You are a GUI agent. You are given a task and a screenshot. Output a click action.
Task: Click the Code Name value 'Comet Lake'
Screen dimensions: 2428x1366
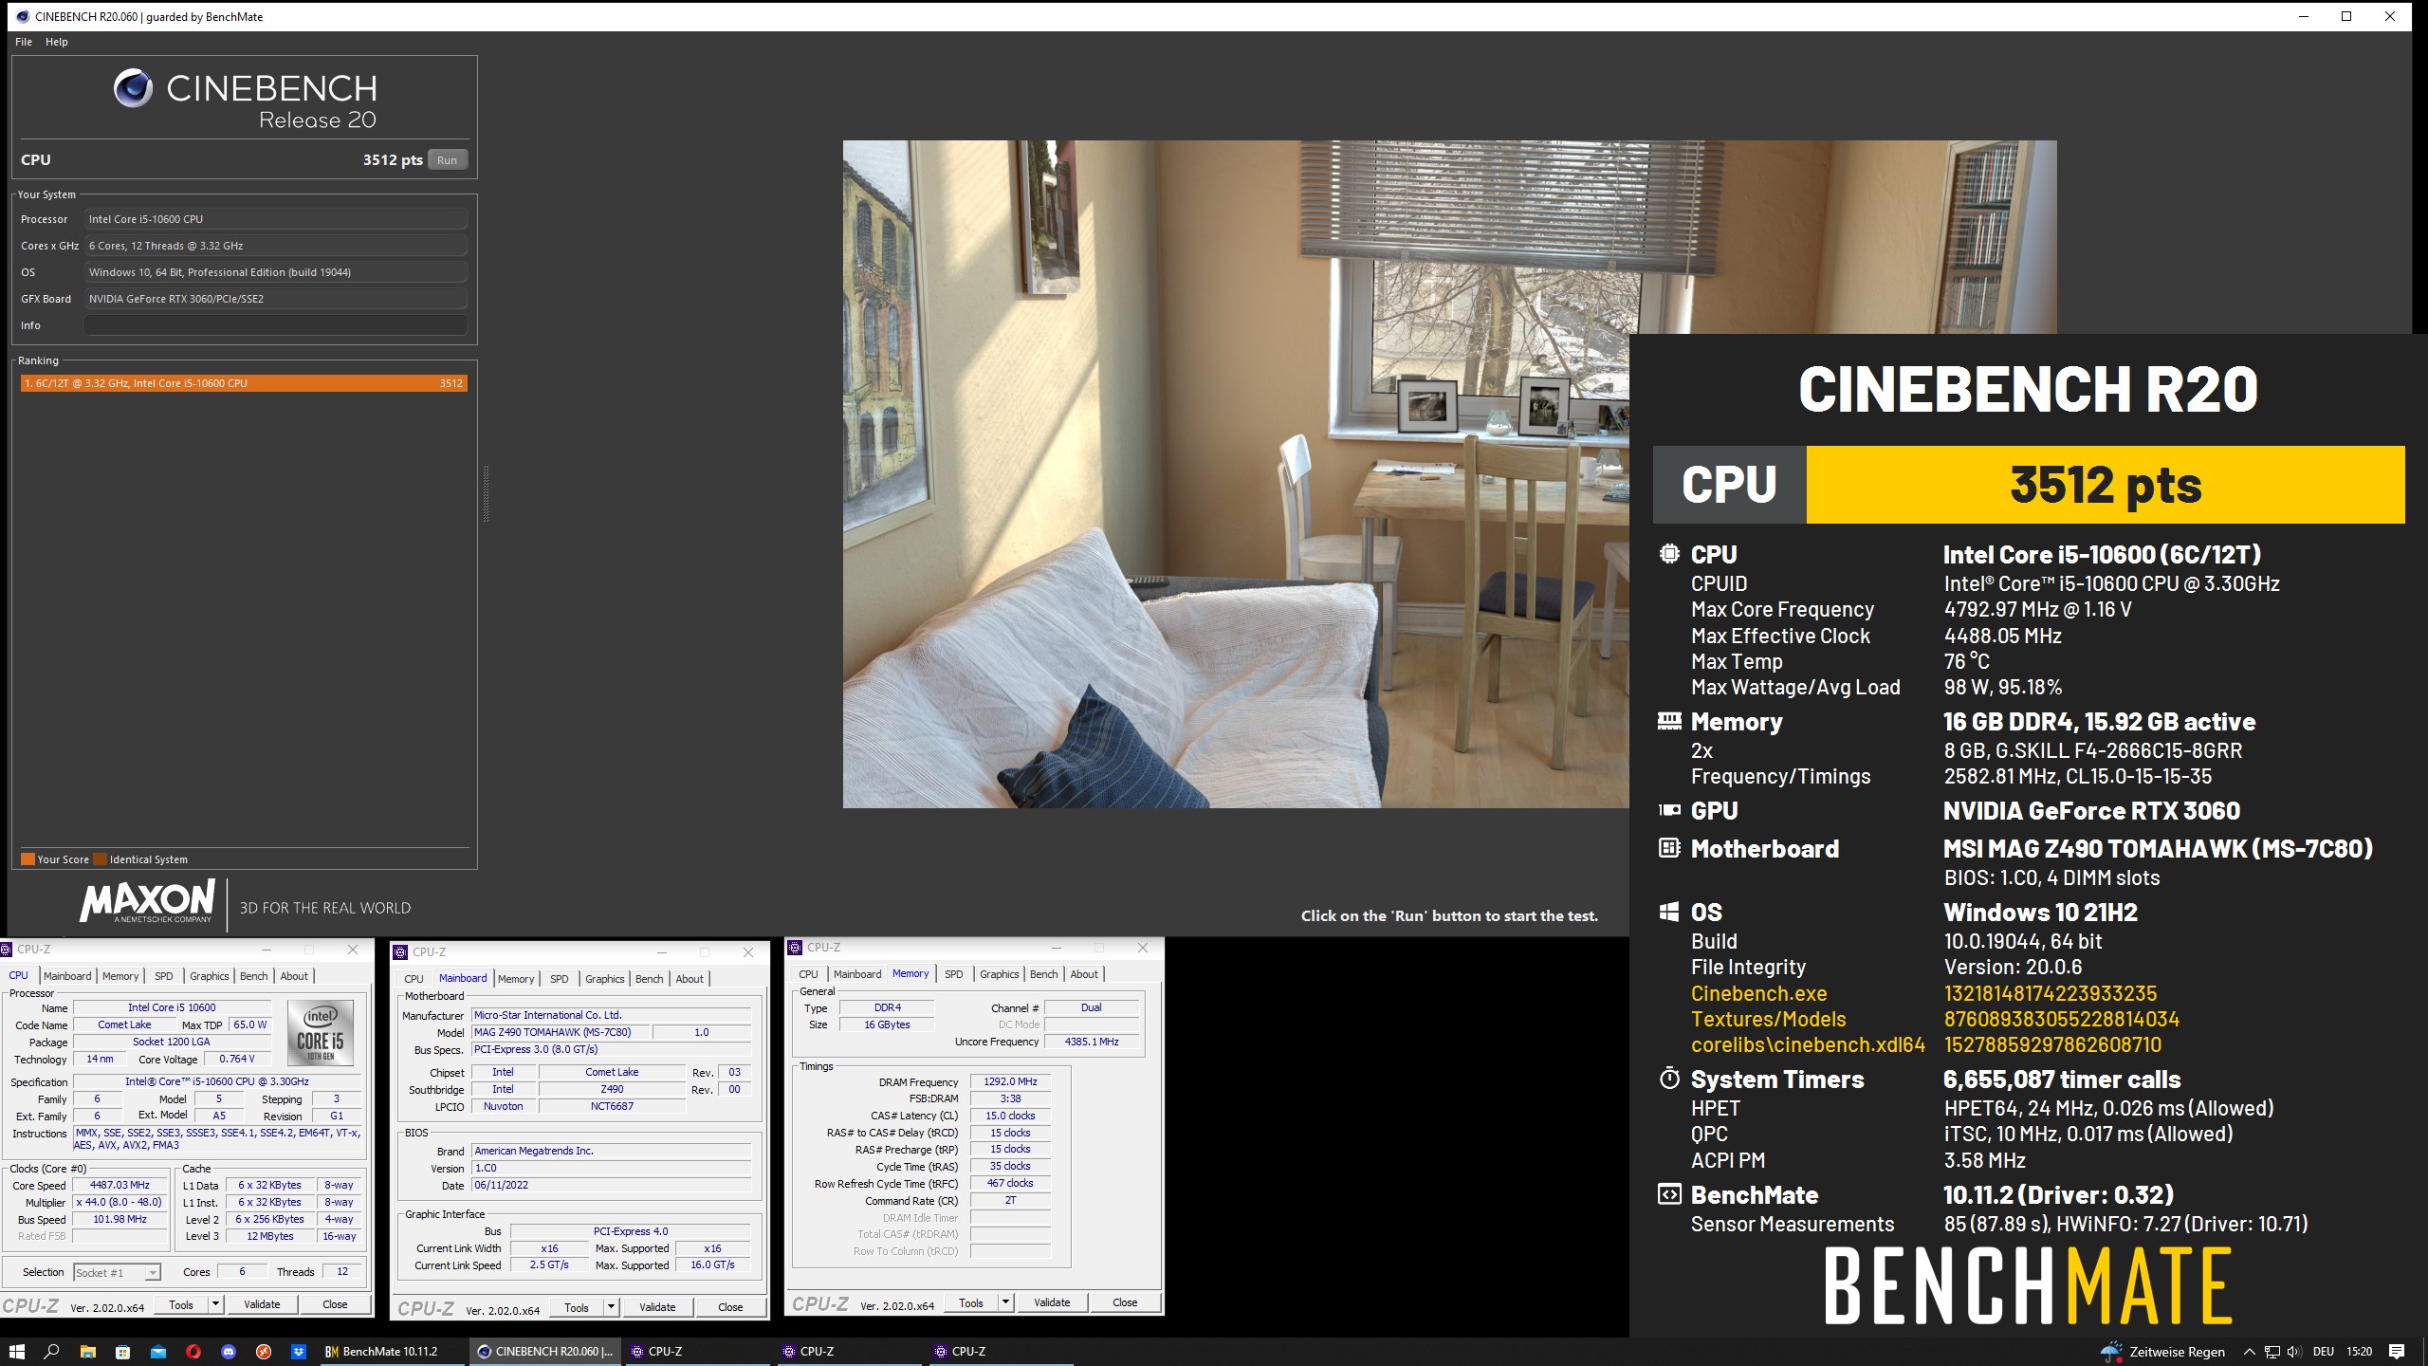coord(124,1024)
